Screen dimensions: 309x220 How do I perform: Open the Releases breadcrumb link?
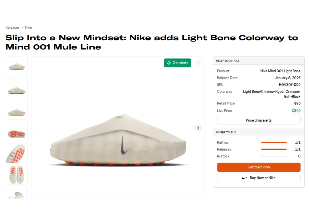(x=12, y=27)
